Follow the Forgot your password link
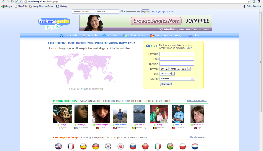This screenshot has width=263, height=151. 162,12
